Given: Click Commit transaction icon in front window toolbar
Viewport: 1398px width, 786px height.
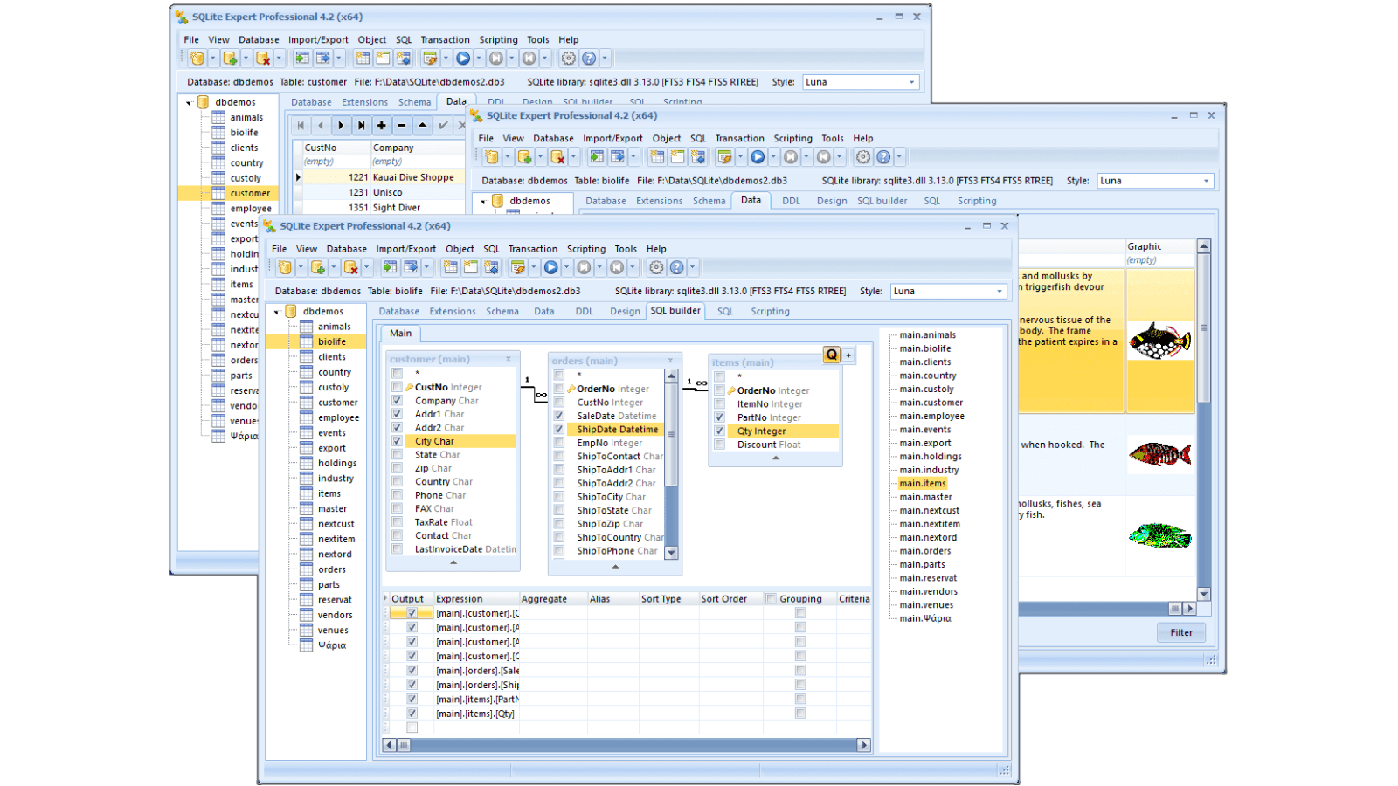Looking at the screenshot, I should [x=584, y=267].
